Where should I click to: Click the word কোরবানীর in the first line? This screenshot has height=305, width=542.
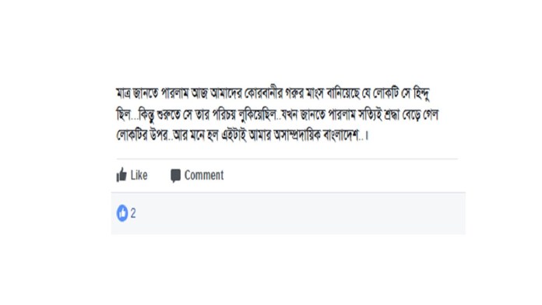(264, 93)
